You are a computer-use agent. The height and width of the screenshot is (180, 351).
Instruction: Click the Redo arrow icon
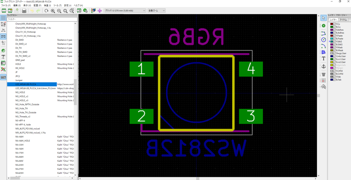pyautogui.click(x=39, y=11)
